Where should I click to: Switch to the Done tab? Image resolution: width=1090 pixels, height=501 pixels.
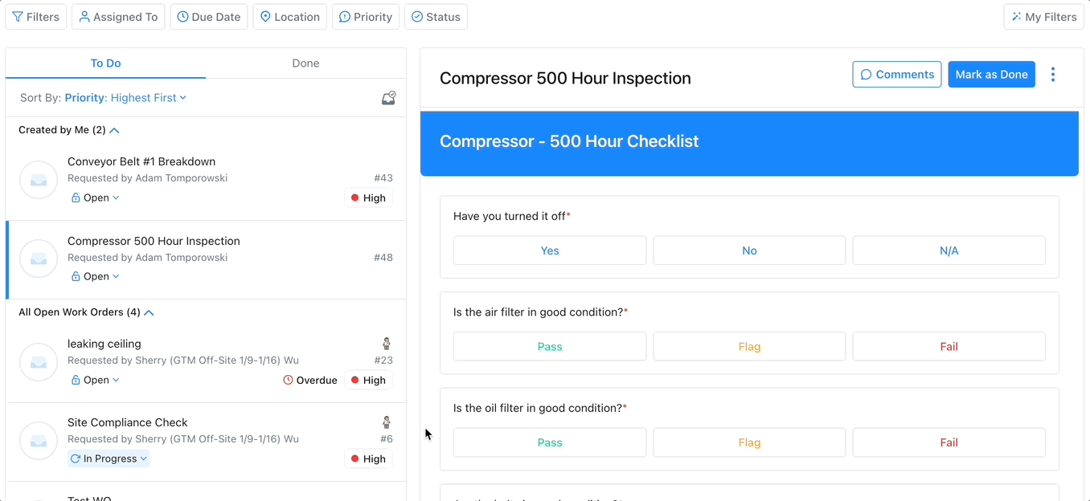305,63
